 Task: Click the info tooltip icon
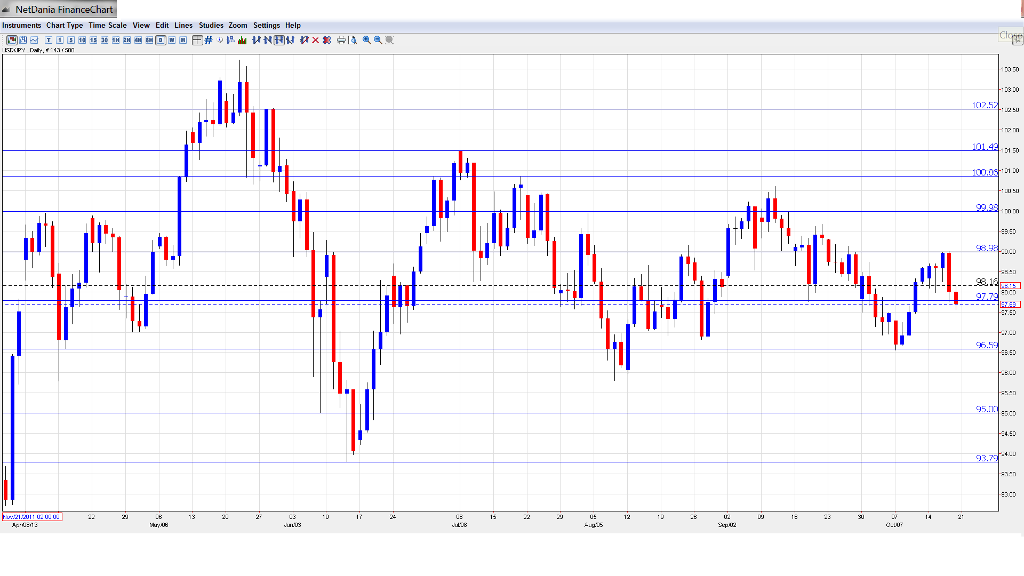pos(220,40)
